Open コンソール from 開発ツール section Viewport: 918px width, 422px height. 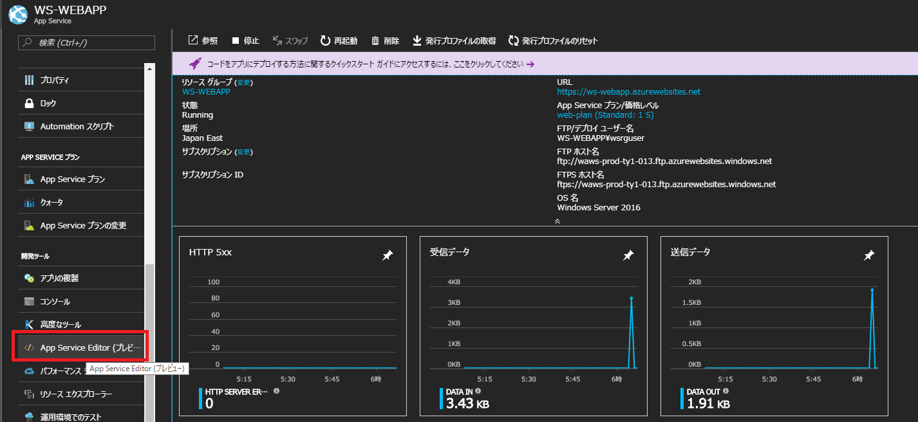click(81, 302)
